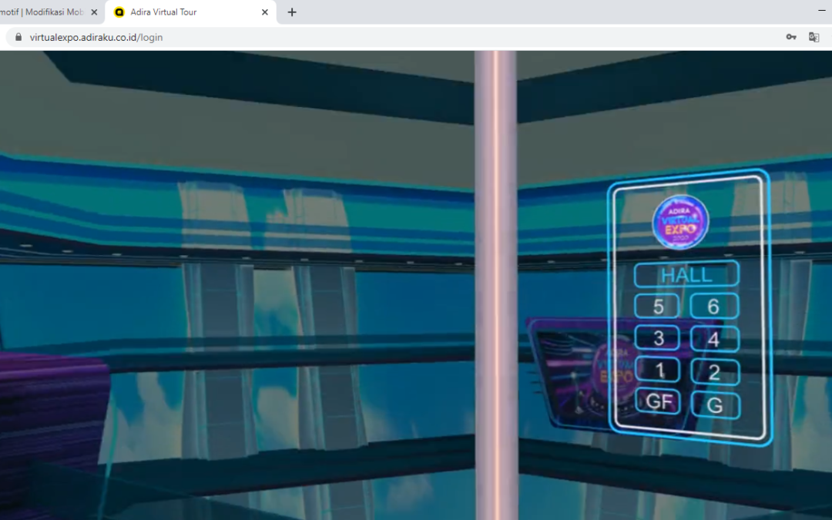
Task: Choose Hall 3 button
Action: pos(658,338)
